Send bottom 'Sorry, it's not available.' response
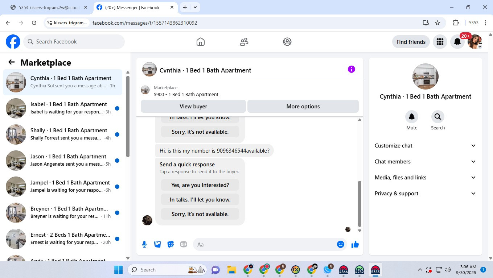Viewport: 493px width, 278px height. [200, 214]
